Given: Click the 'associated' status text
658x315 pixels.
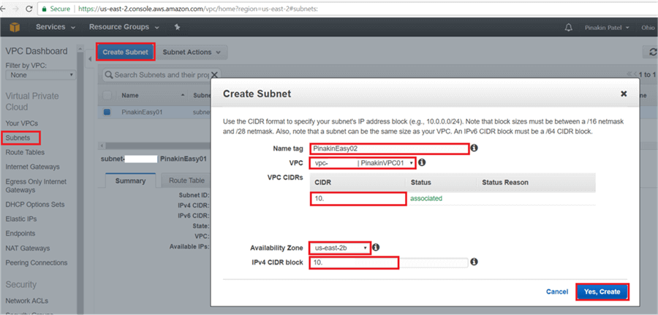Looking at the screenshot, I should (x=426, y=198).
